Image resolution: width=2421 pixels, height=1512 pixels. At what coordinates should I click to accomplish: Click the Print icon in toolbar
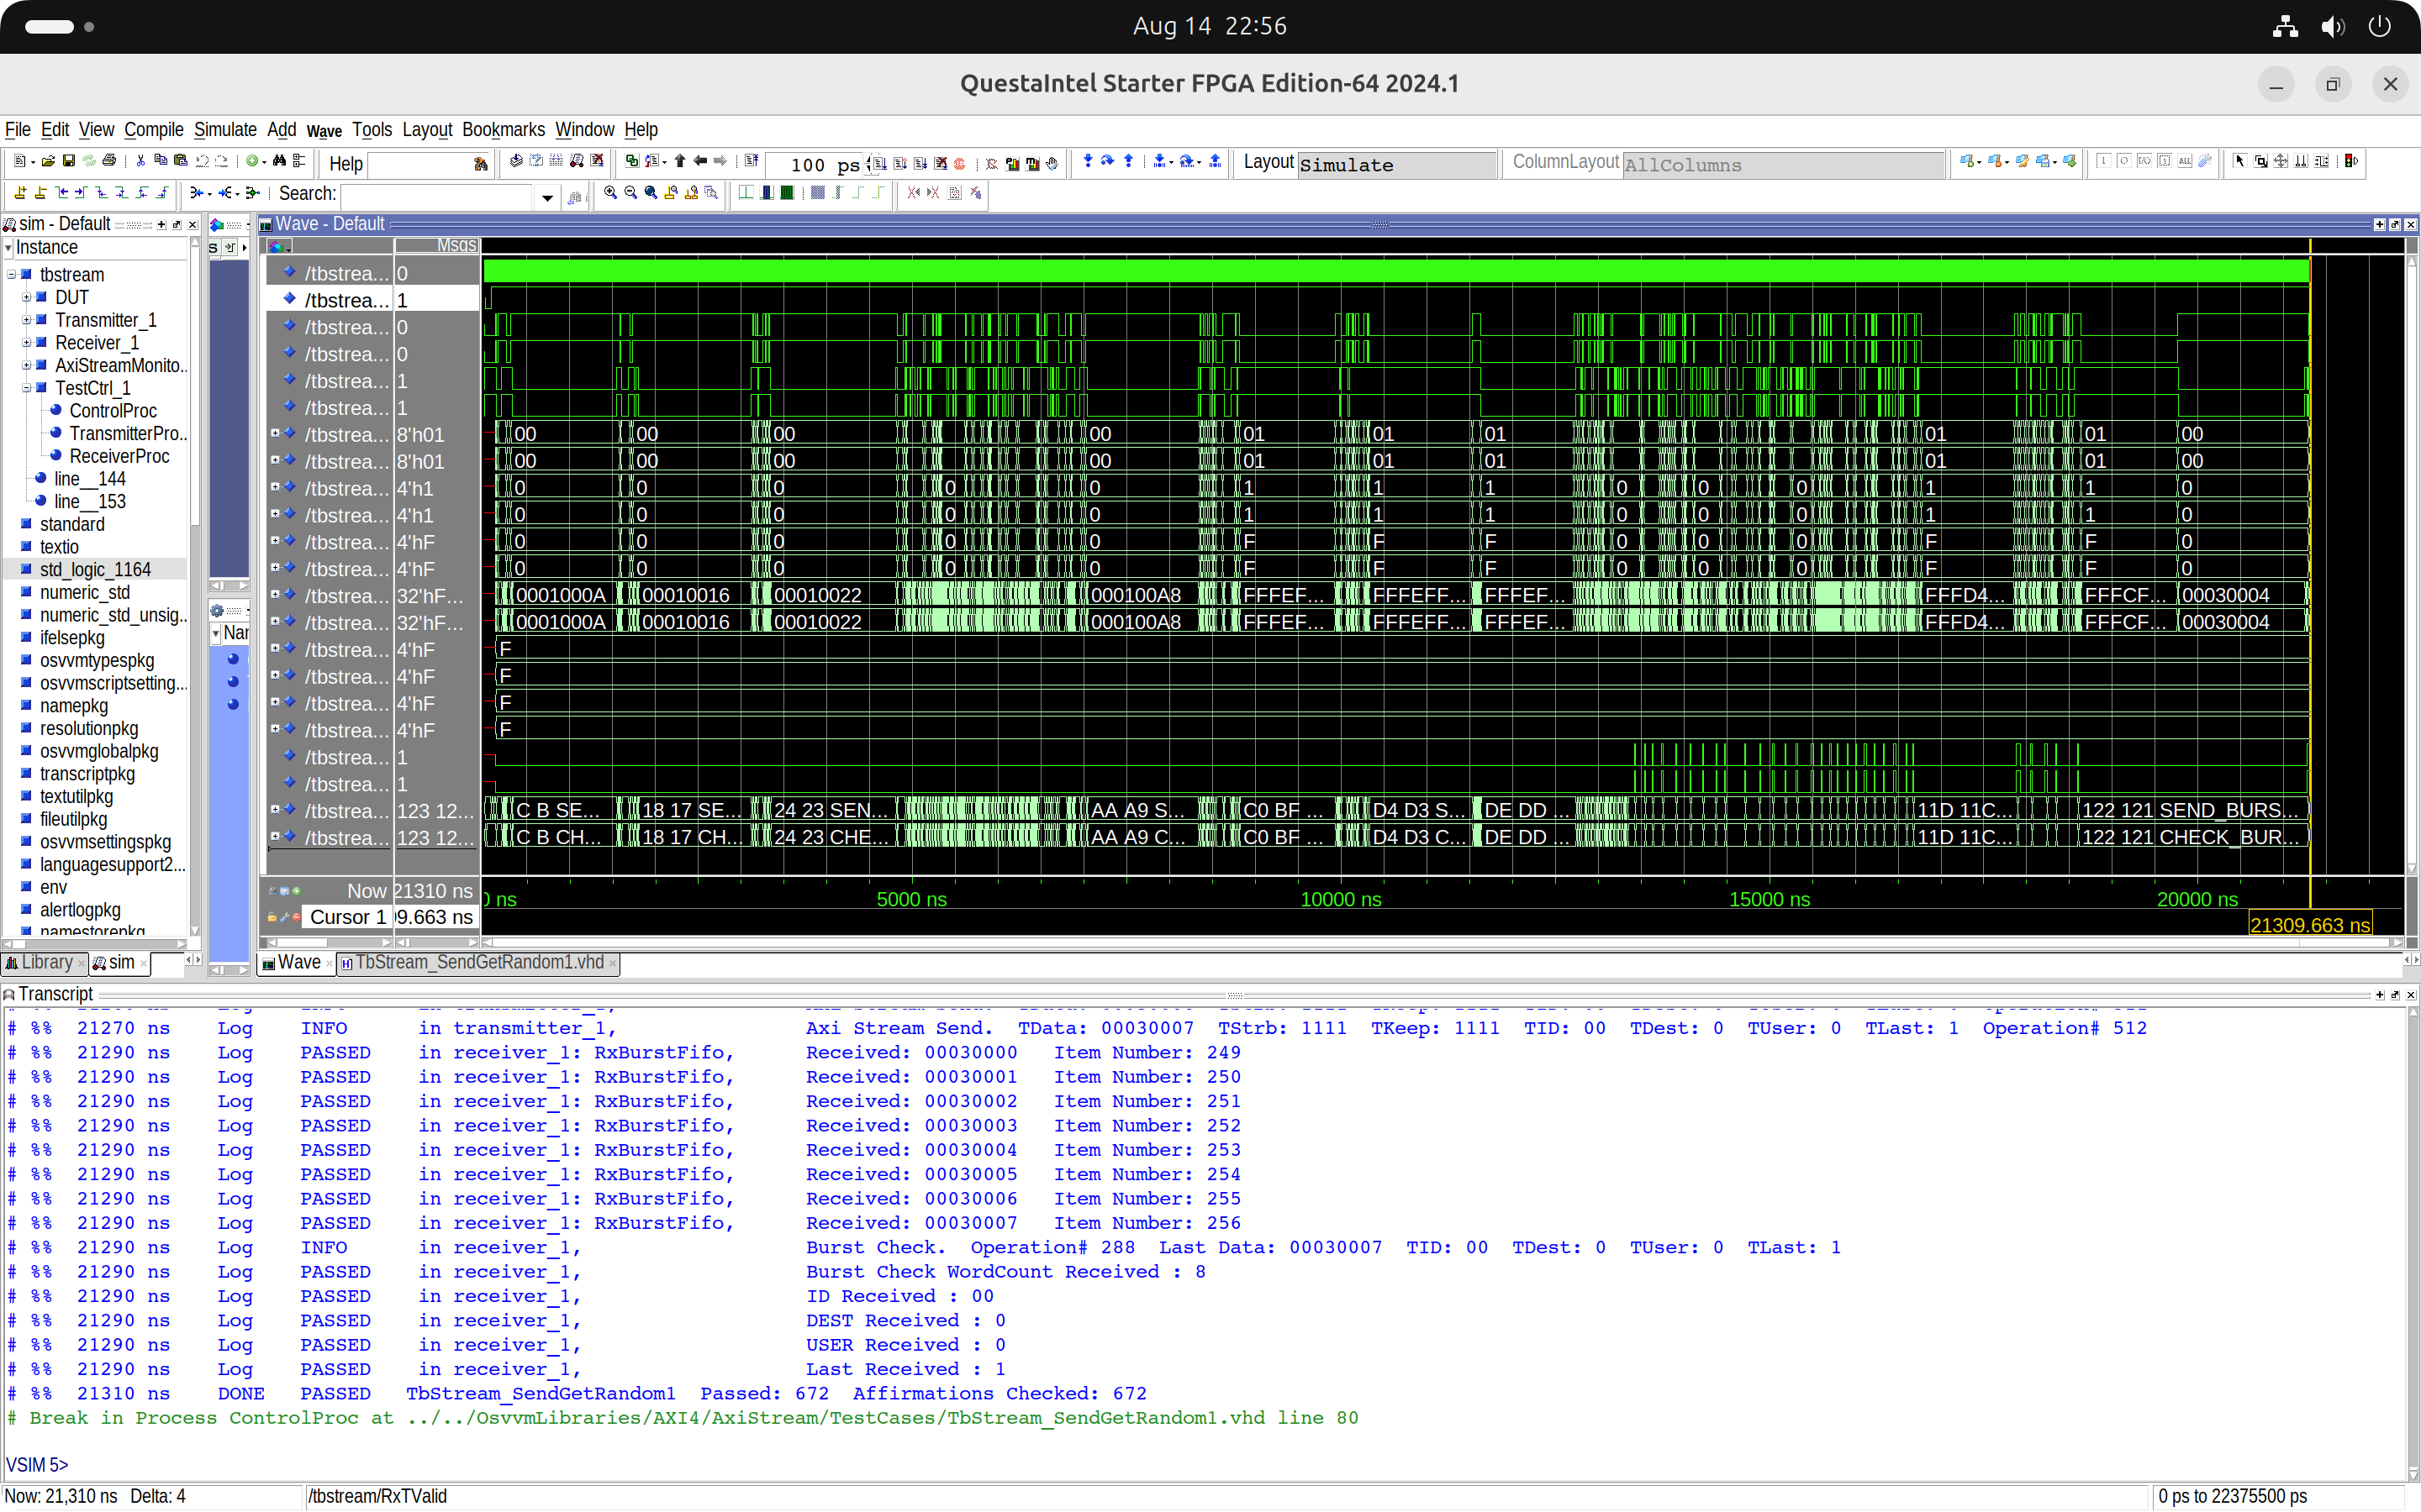[x=109, y=161]
